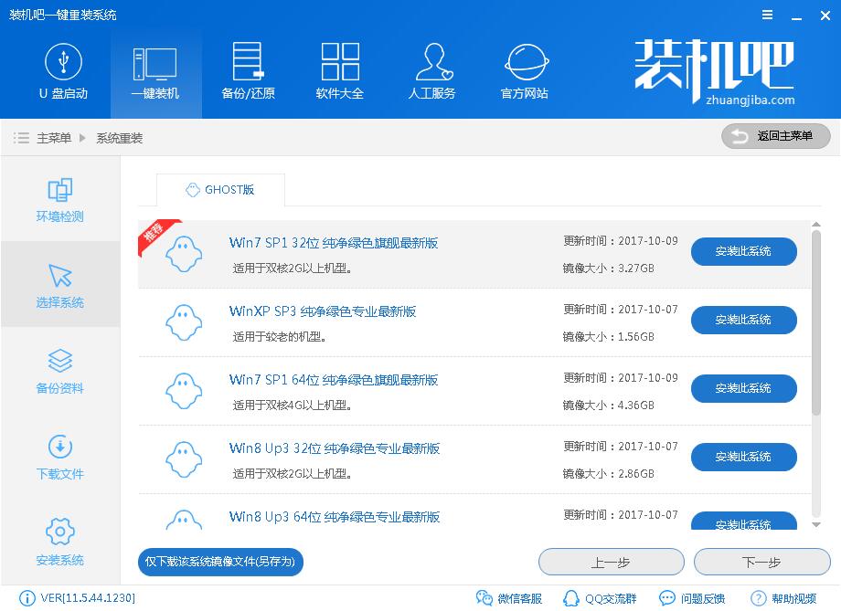Open the hamburger menu at top right
The width and height of the screenshot is (841, 611).
coord(766,15)
